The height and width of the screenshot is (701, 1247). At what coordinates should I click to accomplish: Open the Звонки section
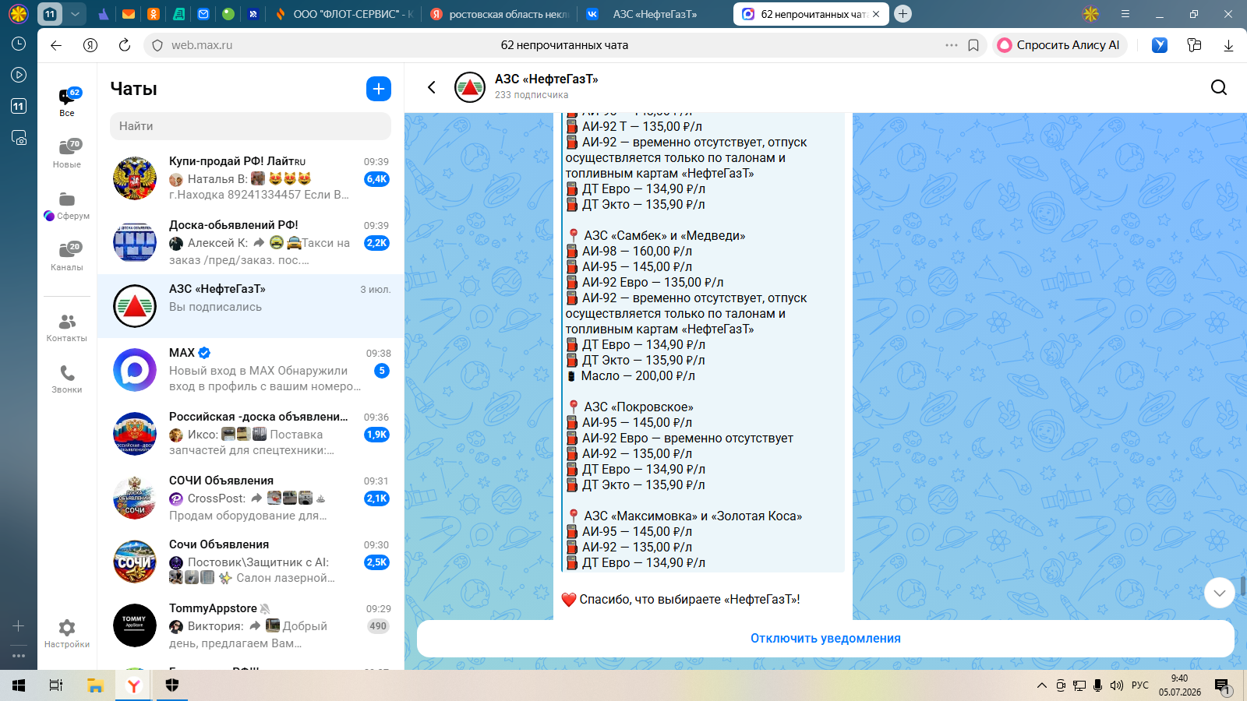[x=67, y=379]
